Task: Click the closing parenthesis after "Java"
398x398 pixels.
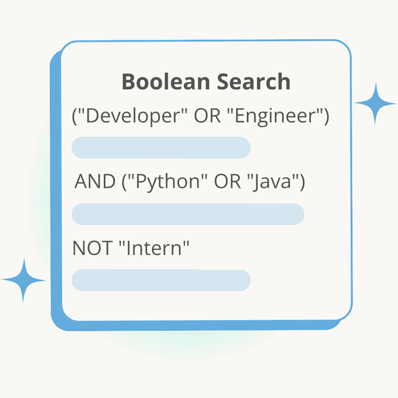Action: point(302,182)
